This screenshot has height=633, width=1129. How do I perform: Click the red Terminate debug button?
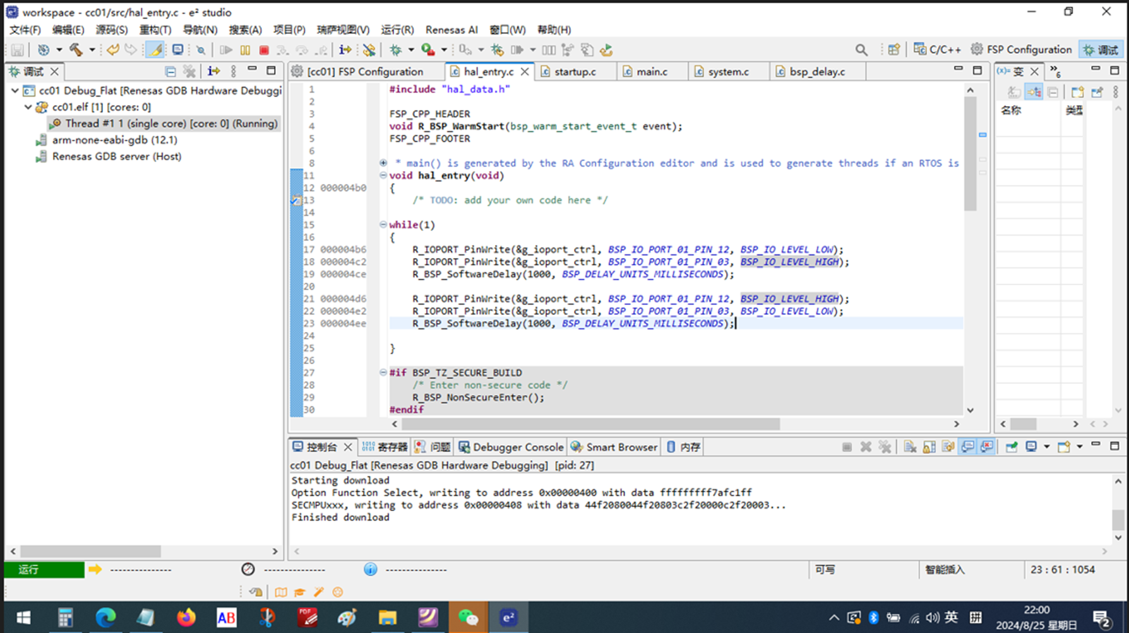[x=264, y=50]
